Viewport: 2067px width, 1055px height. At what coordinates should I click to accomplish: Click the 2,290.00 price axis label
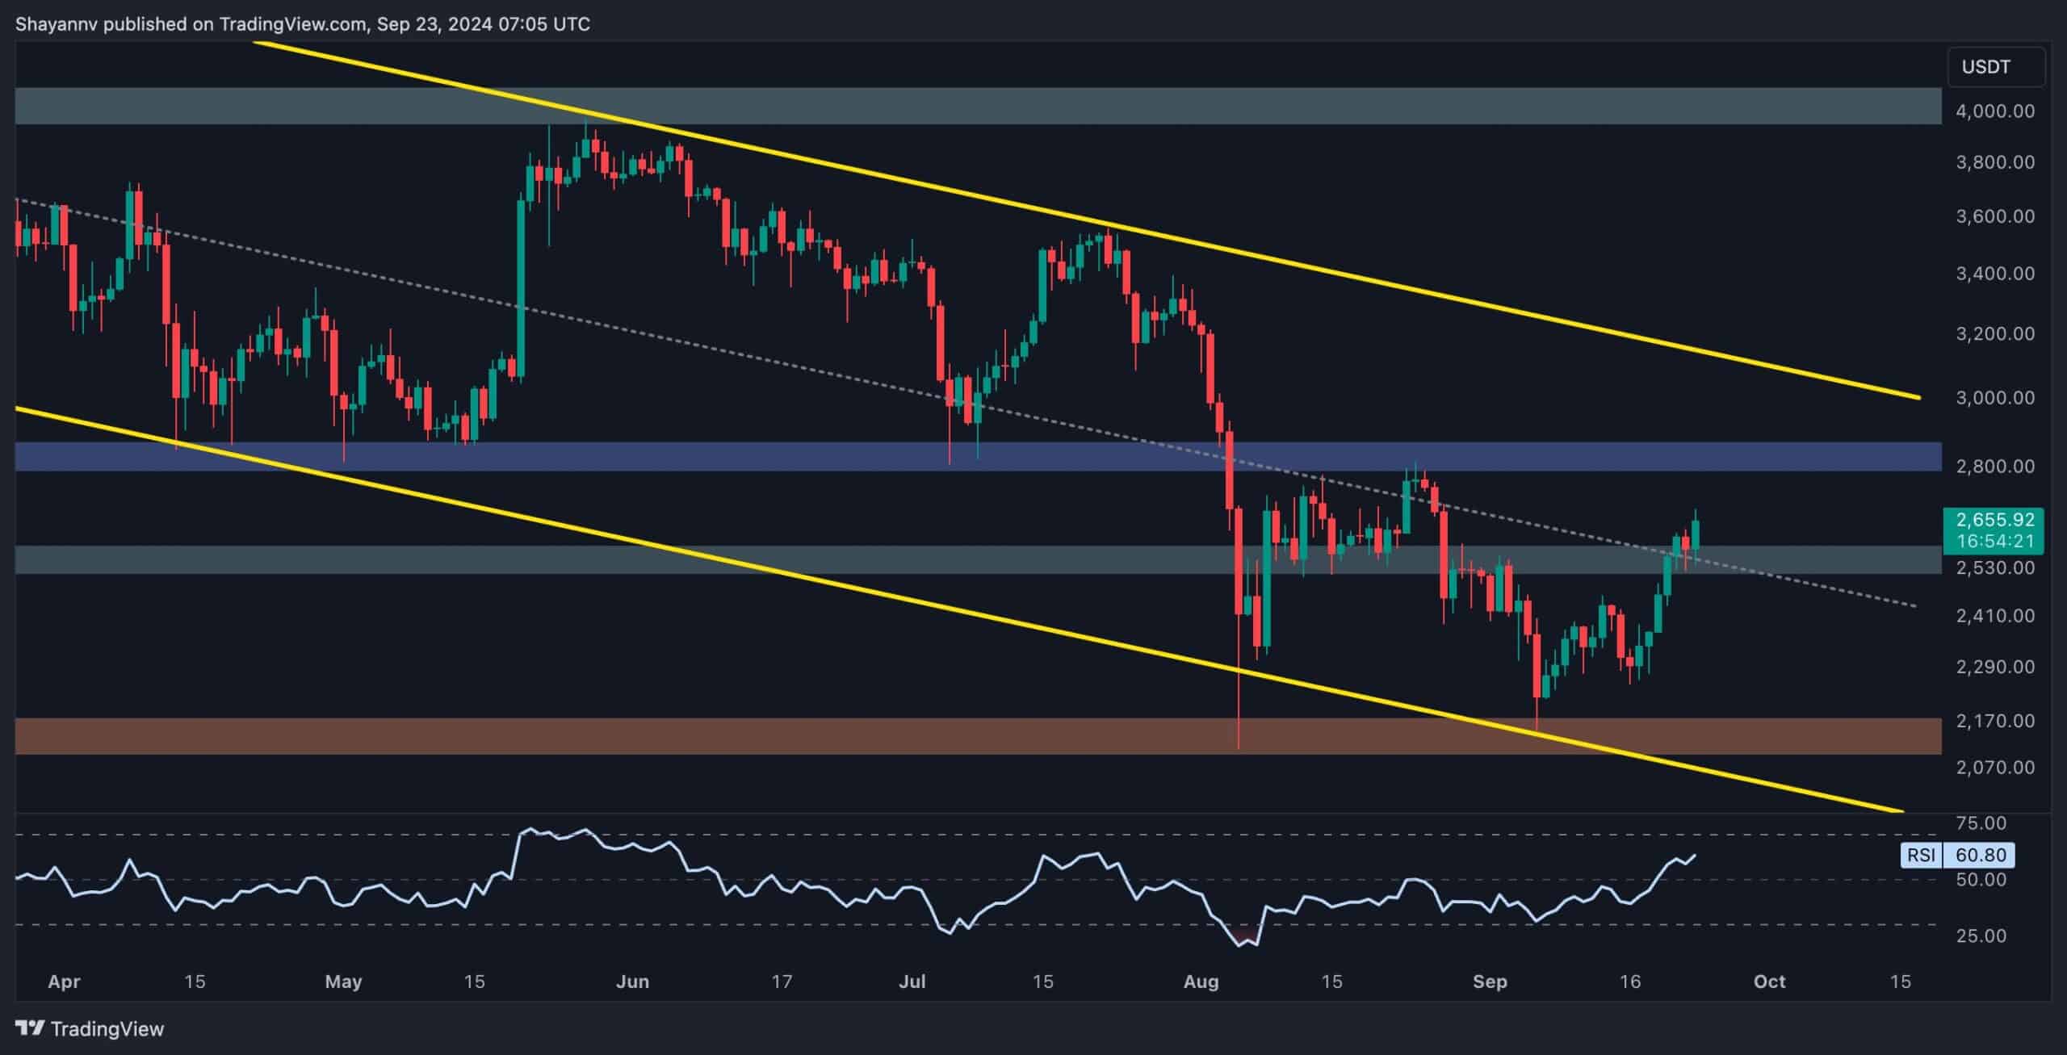pos(1994,667)
